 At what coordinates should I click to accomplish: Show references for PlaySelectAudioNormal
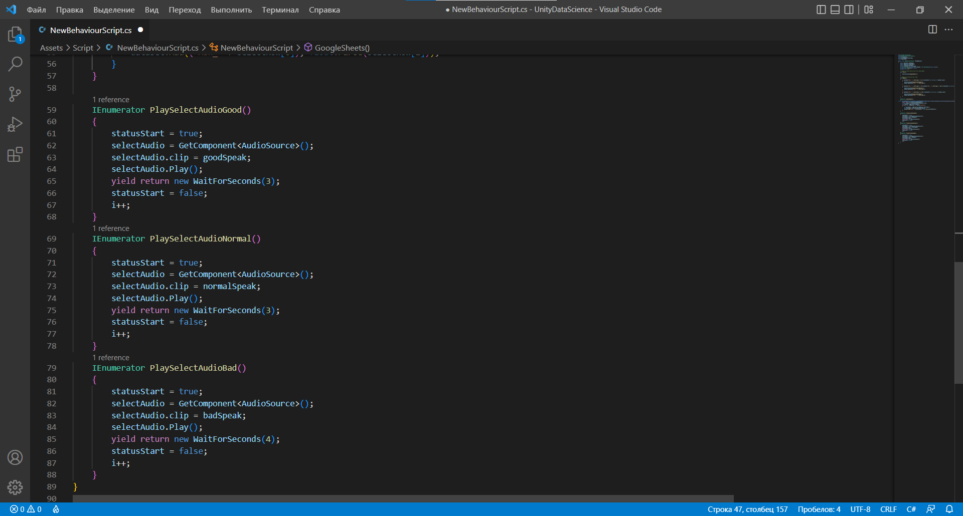[x=111, y=228]
